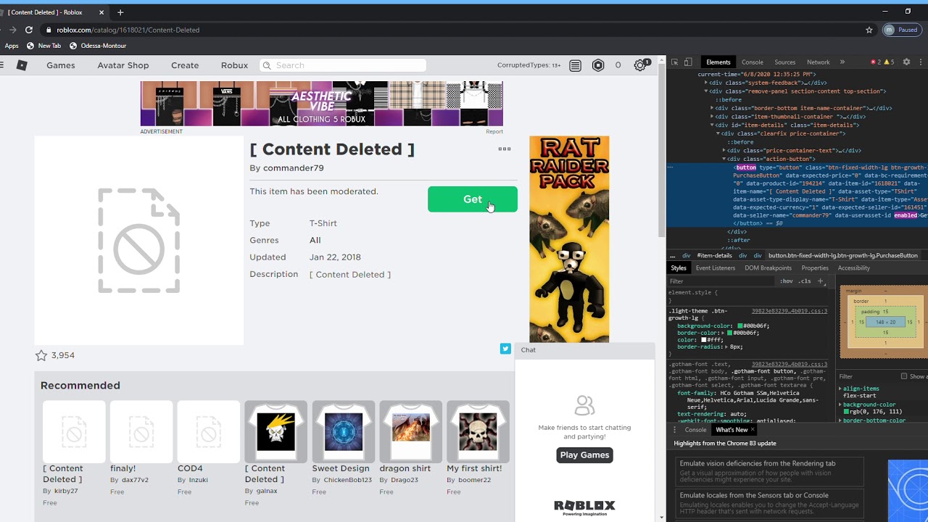Screen dimensions: 928x522
Task: Enable the Show all computed checkbox
Action: coord(904,376)
